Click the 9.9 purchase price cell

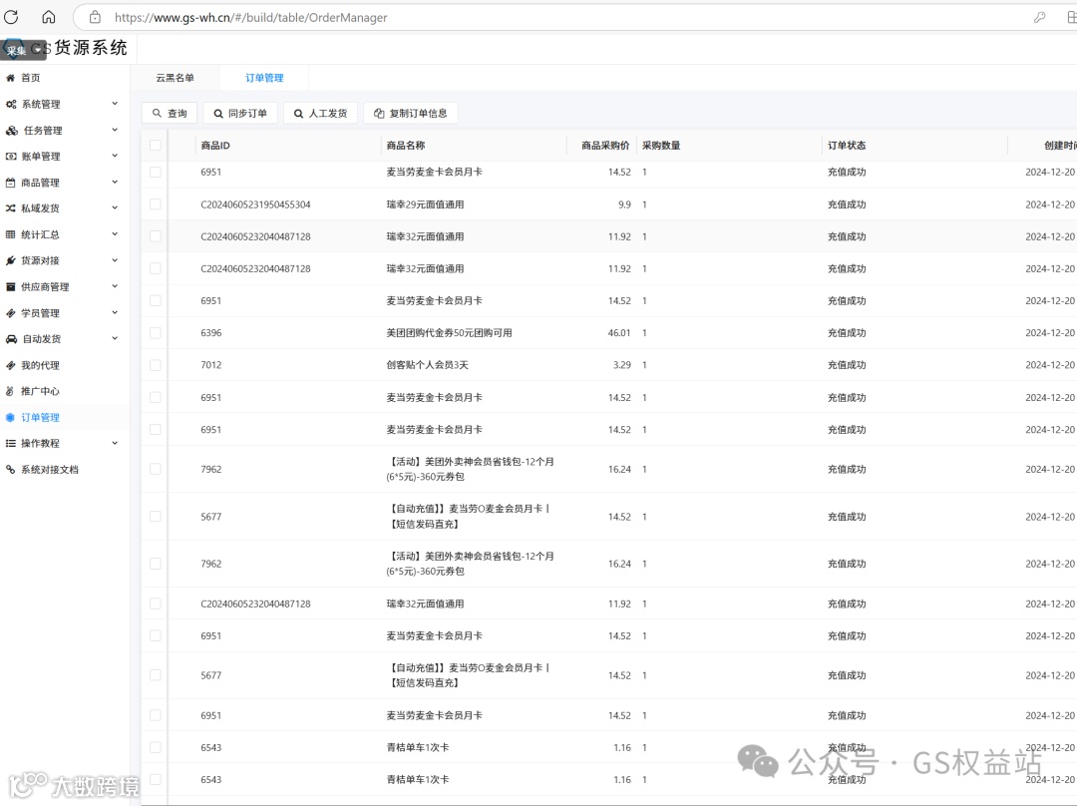pos(624,204)
